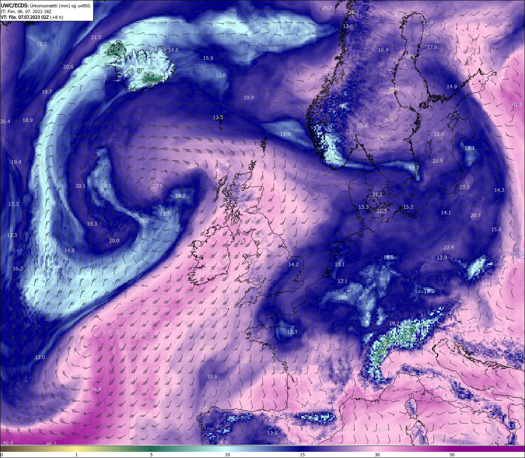The height and width of the screenshot is (458, 525).
Task: Click the 19.2 value near the Alps
Action: pyautogui.click(x=394, y=324)
